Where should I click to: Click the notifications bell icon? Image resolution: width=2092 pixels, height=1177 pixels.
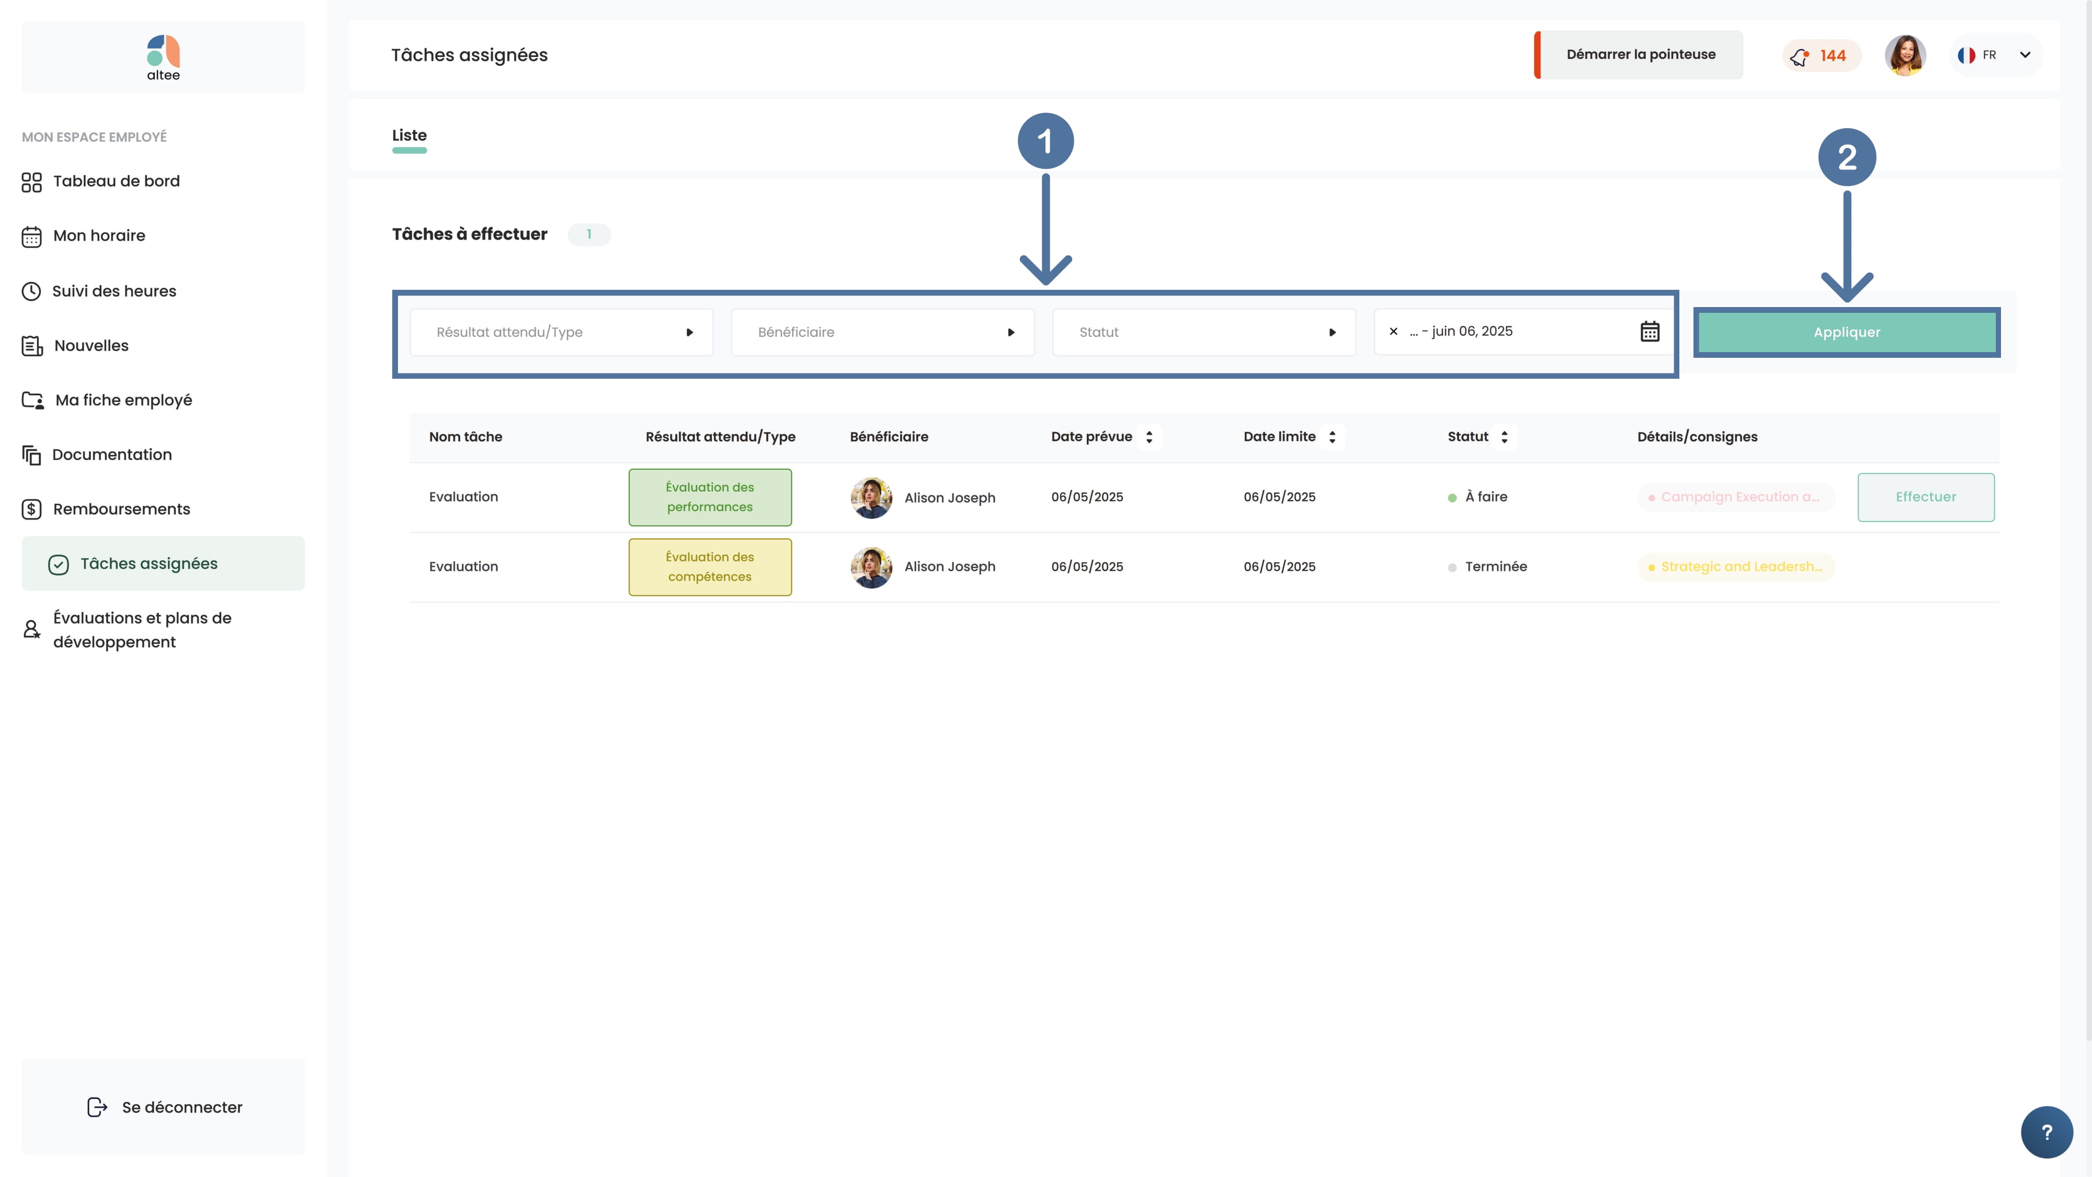(x=1800, y=56)
